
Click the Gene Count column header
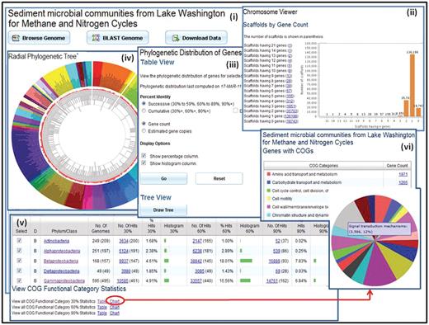(x=397, y=166)
